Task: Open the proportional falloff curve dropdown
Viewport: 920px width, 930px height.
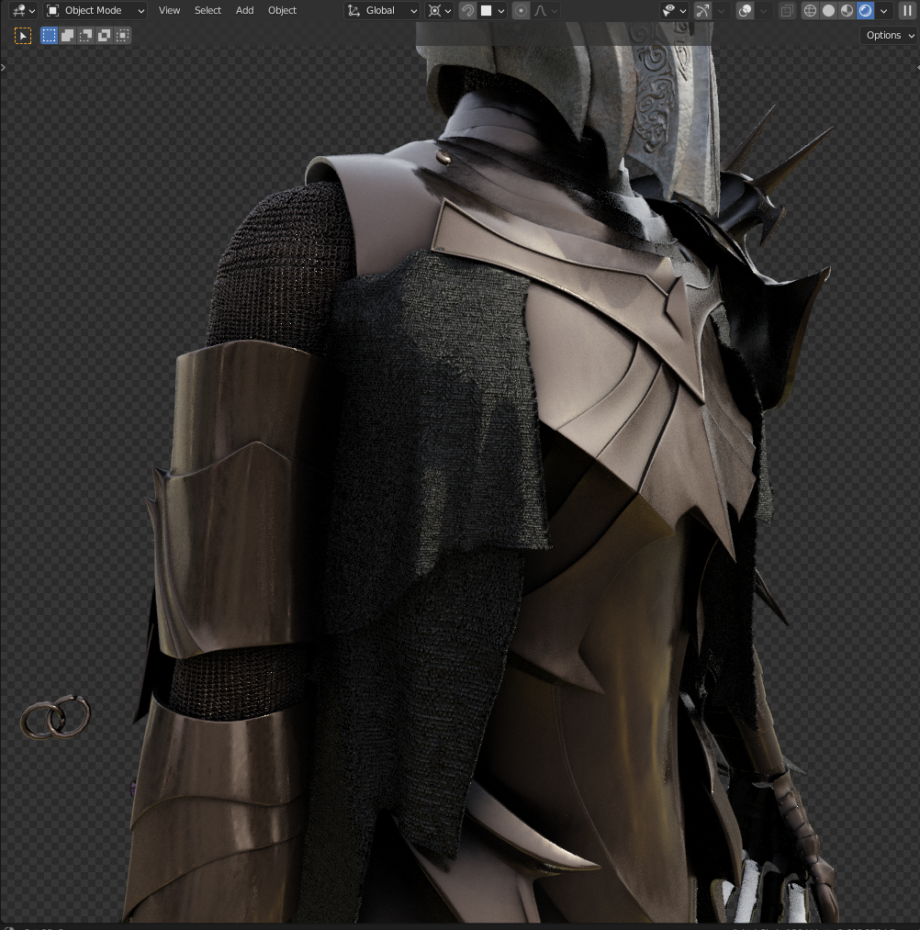Action: (x=545, y=11)
